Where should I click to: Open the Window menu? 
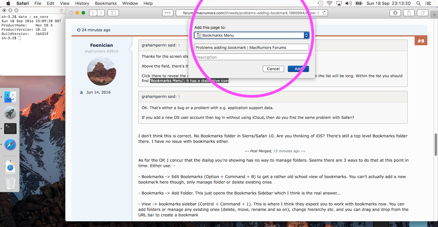click(130, 3)
